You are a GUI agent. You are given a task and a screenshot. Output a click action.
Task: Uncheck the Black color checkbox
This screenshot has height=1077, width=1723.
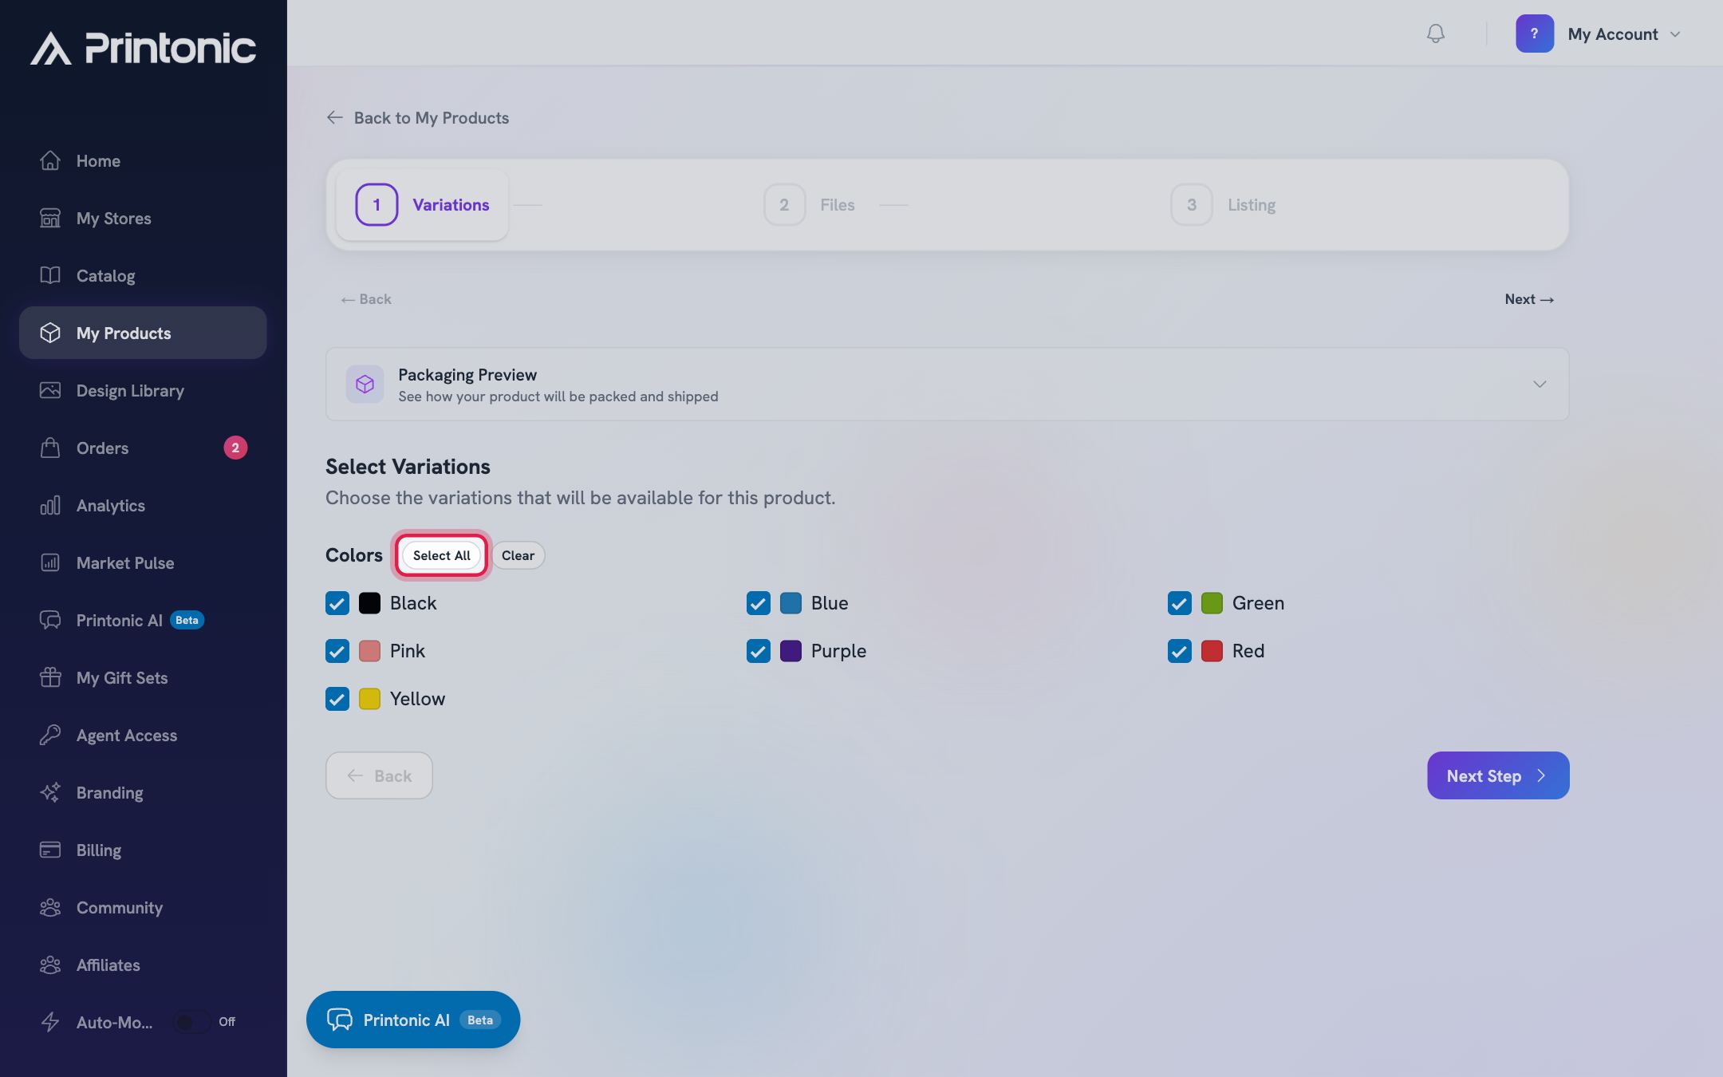337,603
